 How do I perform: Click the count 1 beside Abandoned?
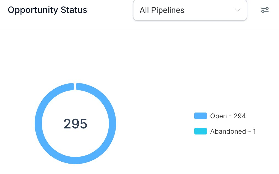click(x=255, y=131)
